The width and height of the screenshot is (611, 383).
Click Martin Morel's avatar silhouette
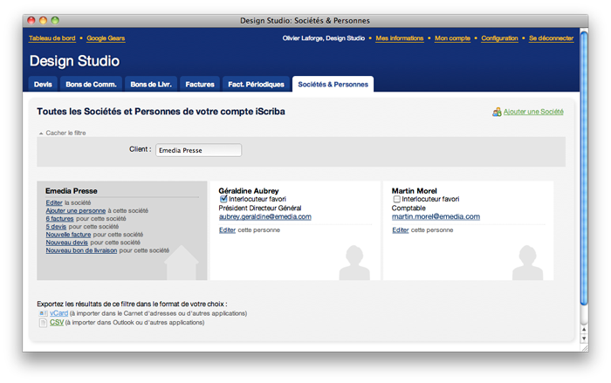(x=526, y=263)
